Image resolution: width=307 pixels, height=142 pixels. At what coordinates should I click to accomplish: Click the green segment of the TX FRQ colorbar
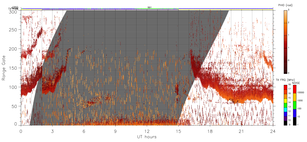point(285,105)
